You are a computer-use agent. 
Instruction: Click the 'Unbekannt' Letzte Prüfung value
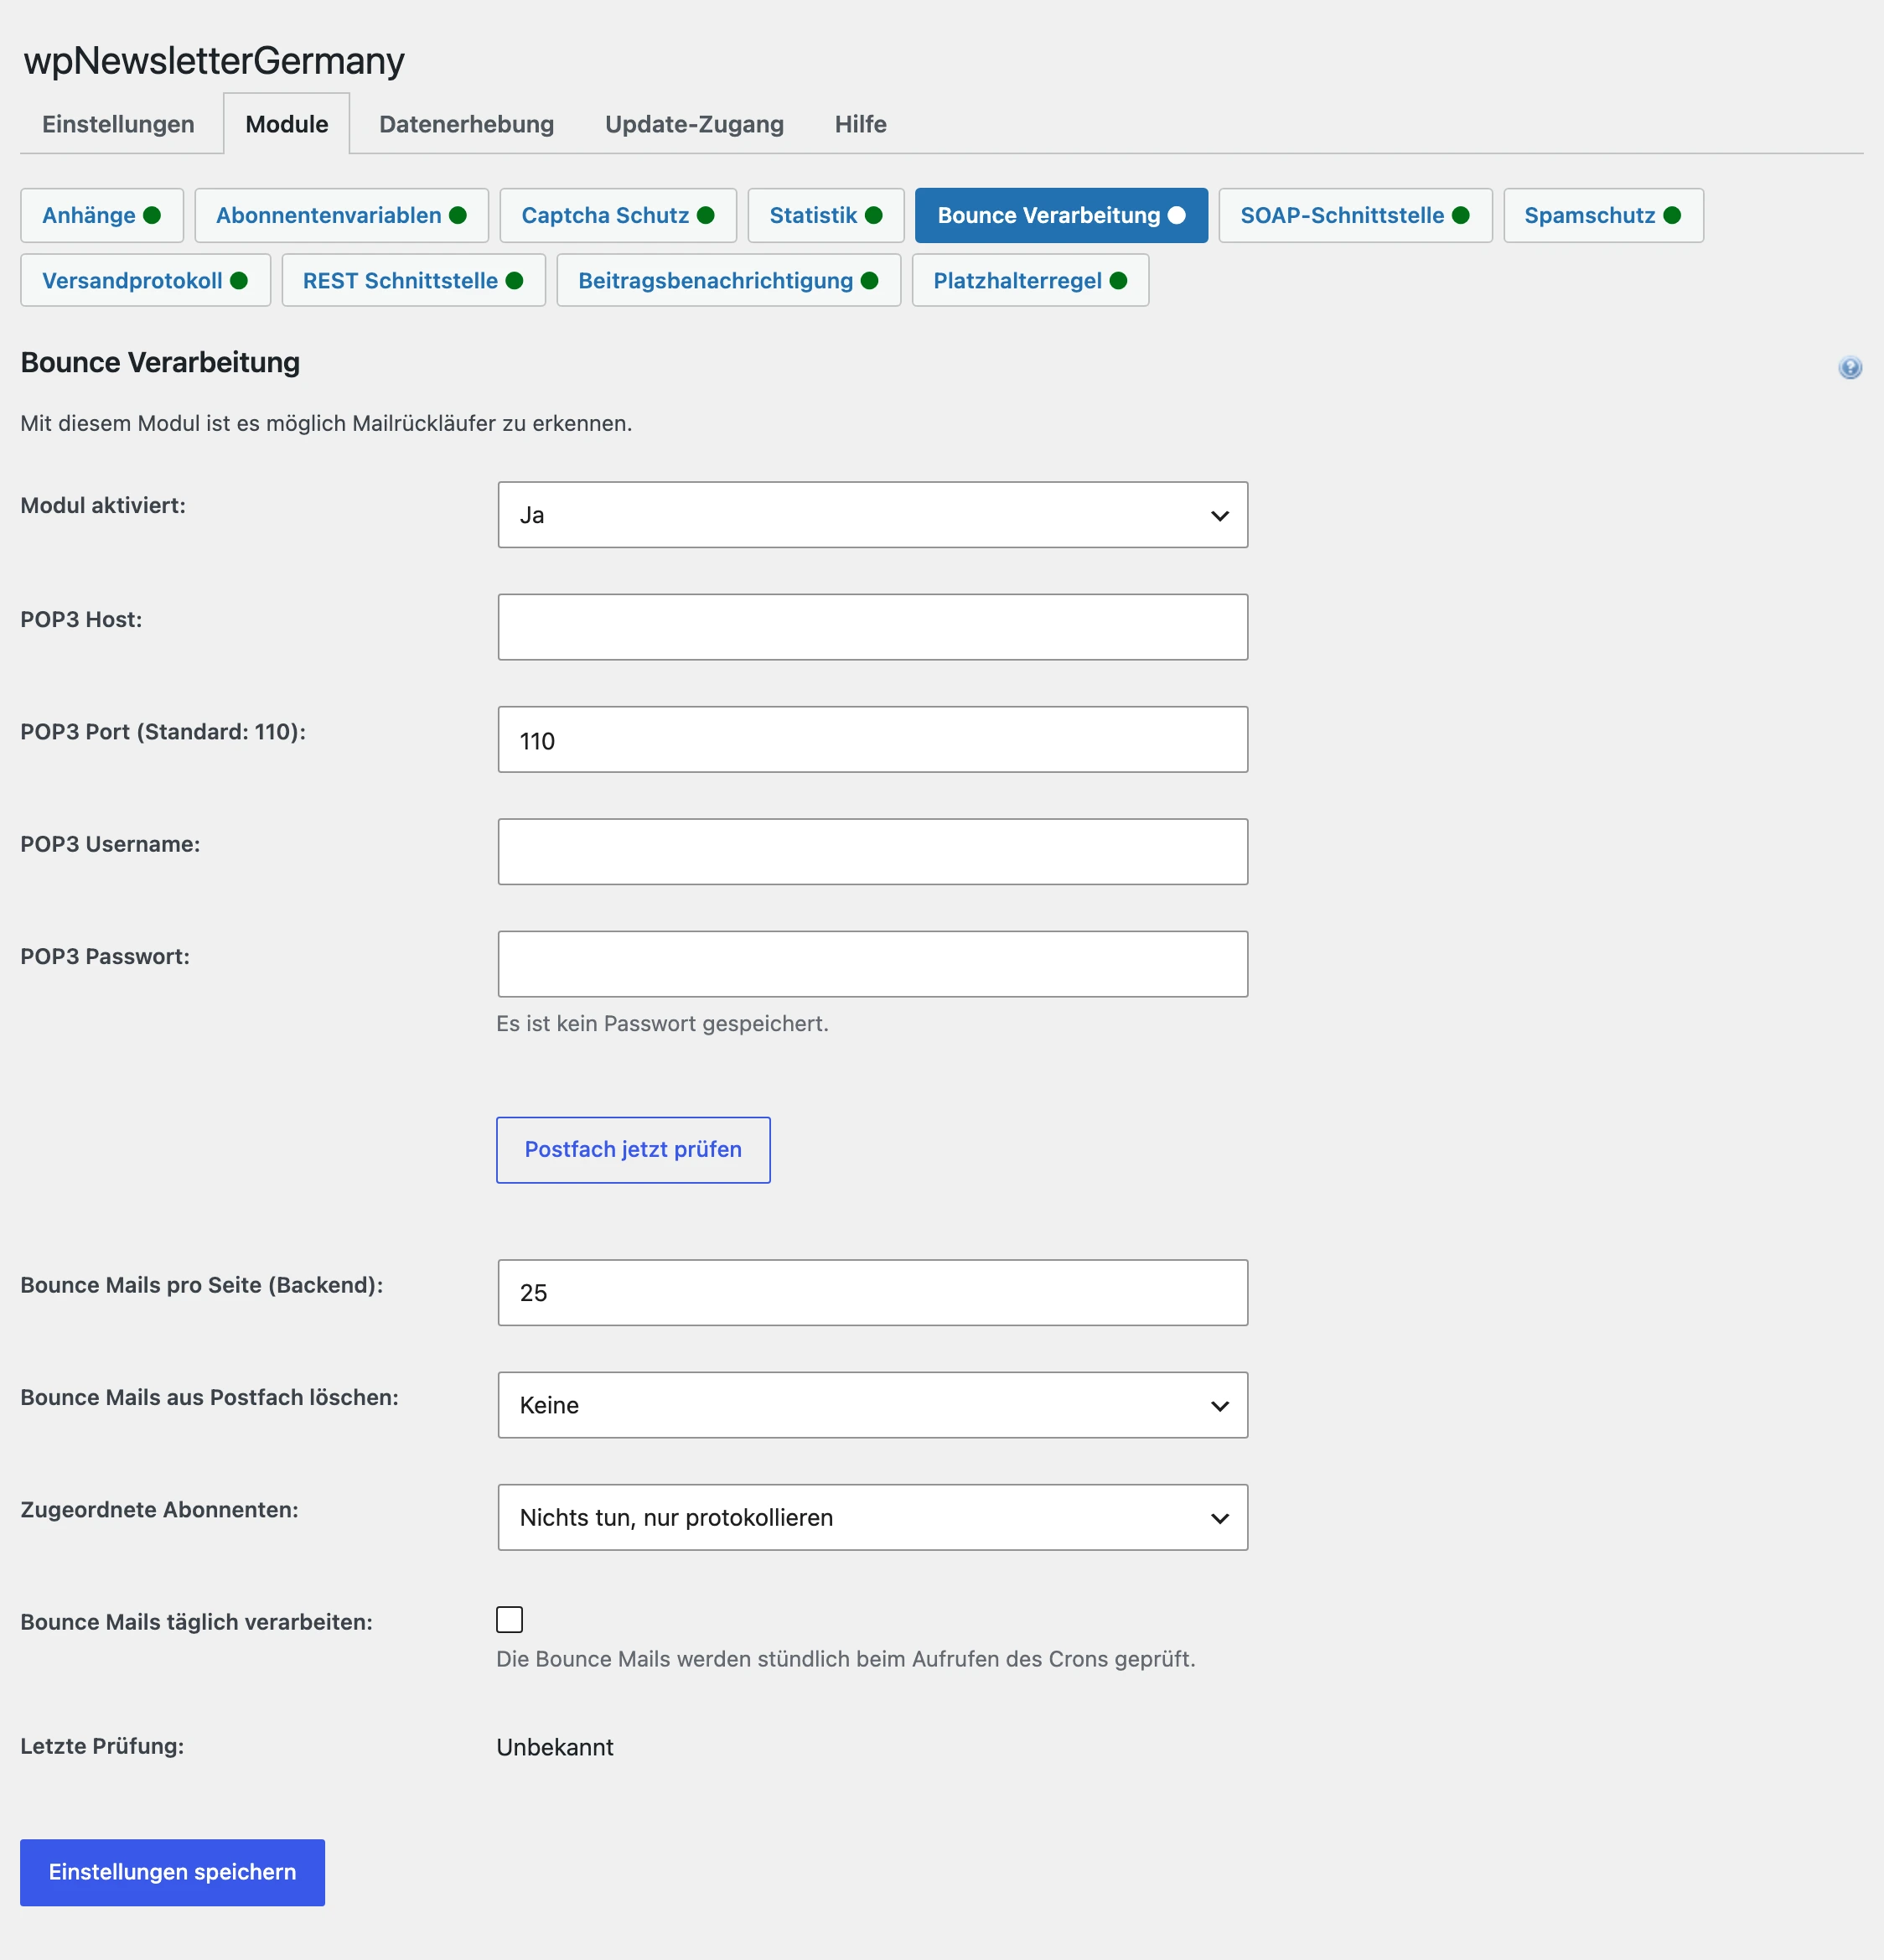pos(555,1747)
